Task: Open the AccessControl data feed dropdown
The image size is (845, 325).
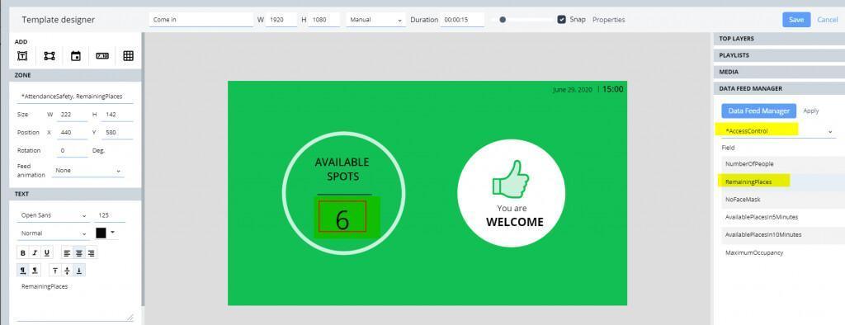Action: pos(779,131)
